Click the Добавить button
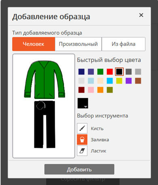The width and height of the screenshot is (158, 185). tap(79, 169)
